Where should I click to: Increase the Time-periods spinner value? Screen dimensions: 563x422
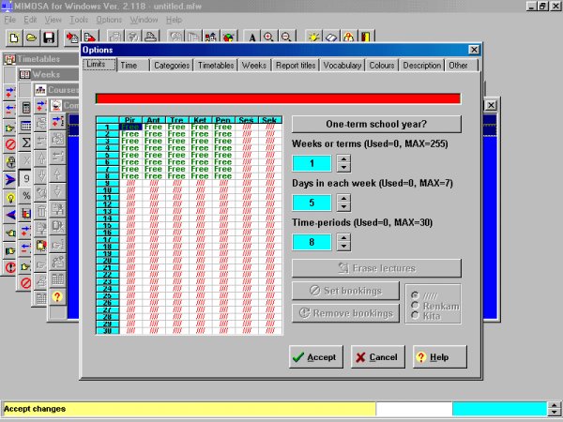tap(343, 236)
